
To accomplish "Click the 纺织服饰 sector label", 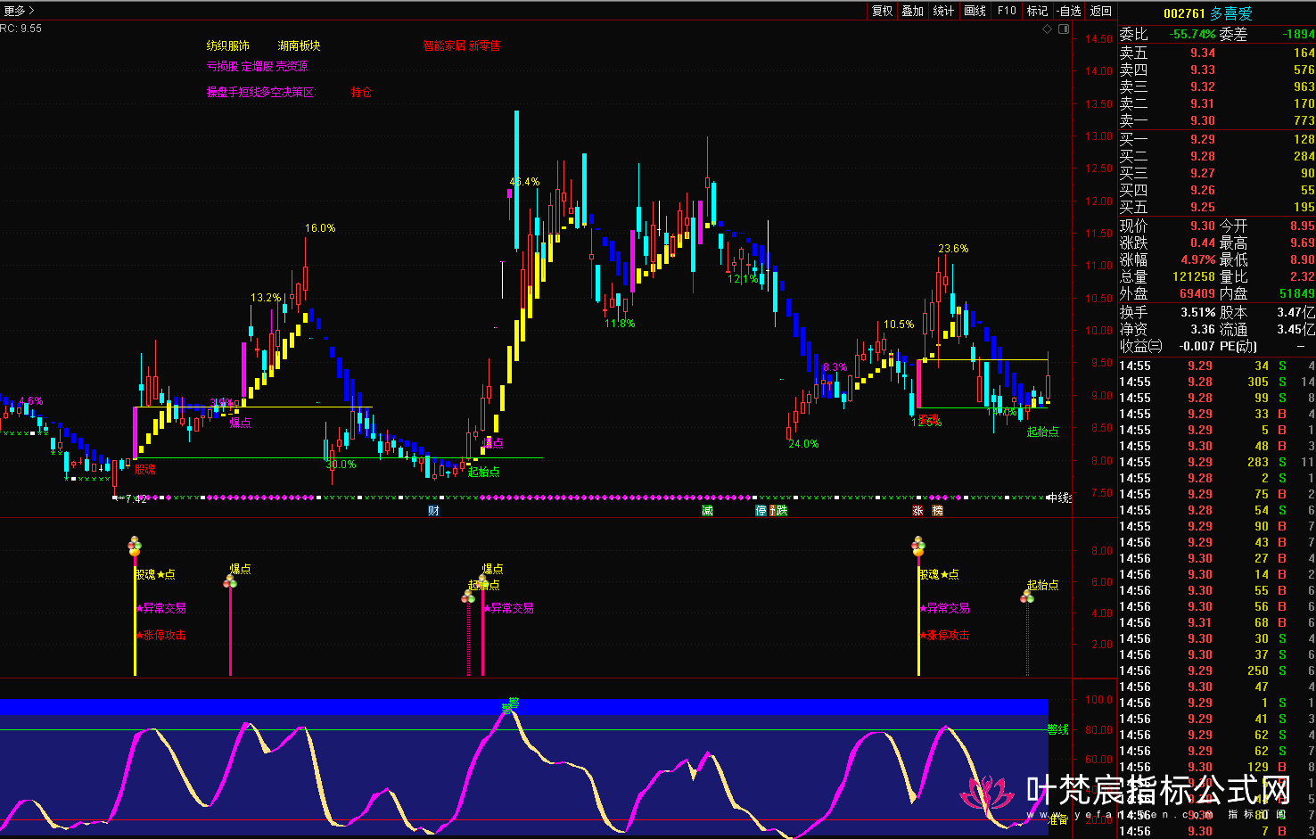I will 228,45.
